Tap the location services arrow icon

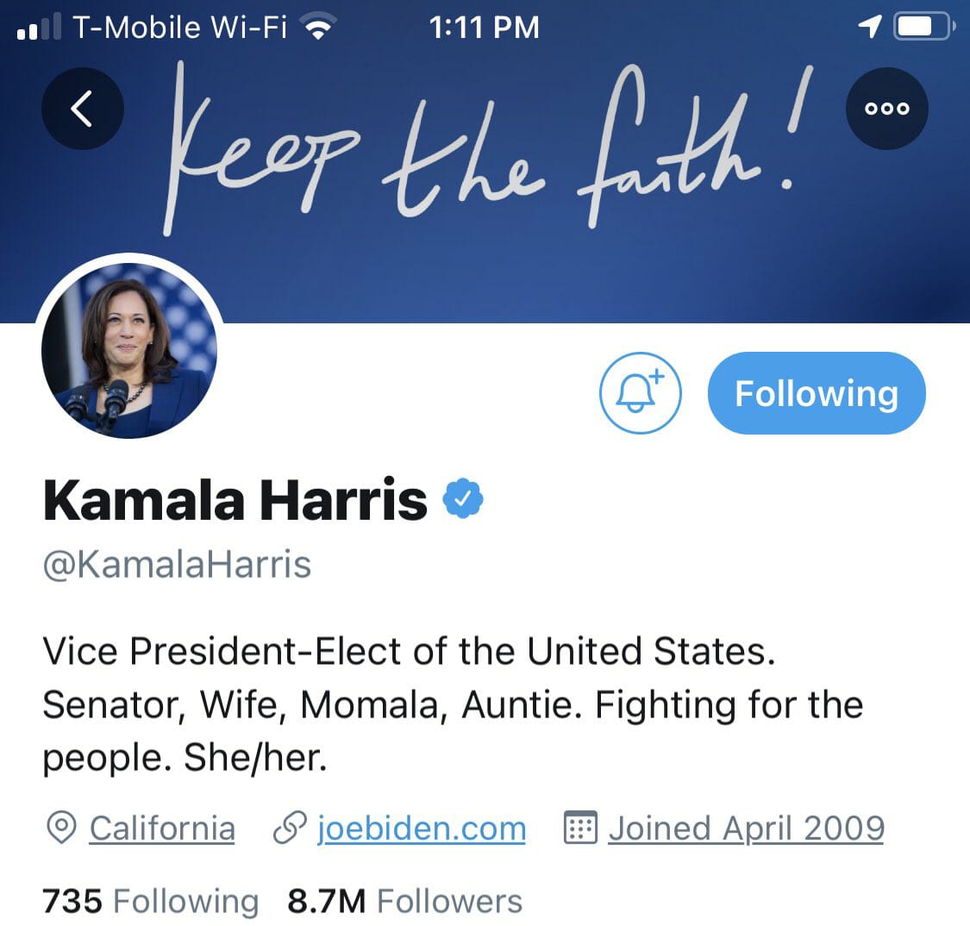tap(870, 27)
